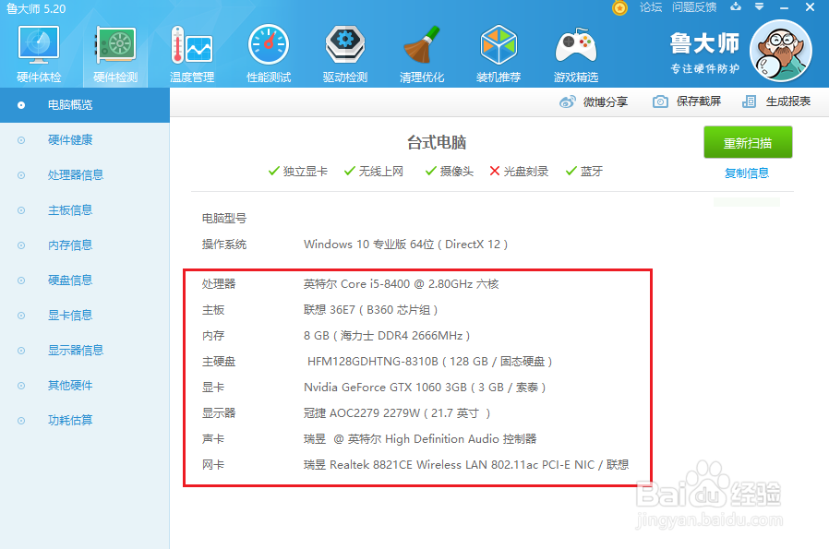829x549 pixels.
Task: Share via 微博分享
Action: point(606,102)
